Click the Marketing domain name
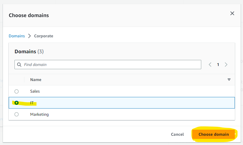Image resolution: width=243 pixels, height=145 pixels. [39, 114]
